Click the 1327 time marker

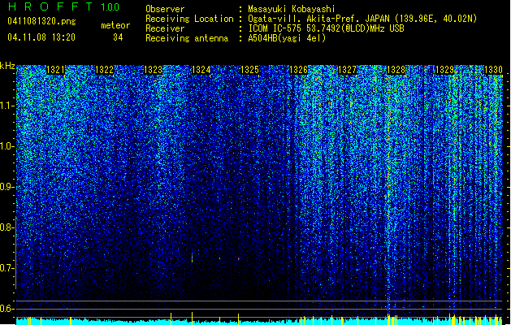pyautogui.click(x=347, y=70)
